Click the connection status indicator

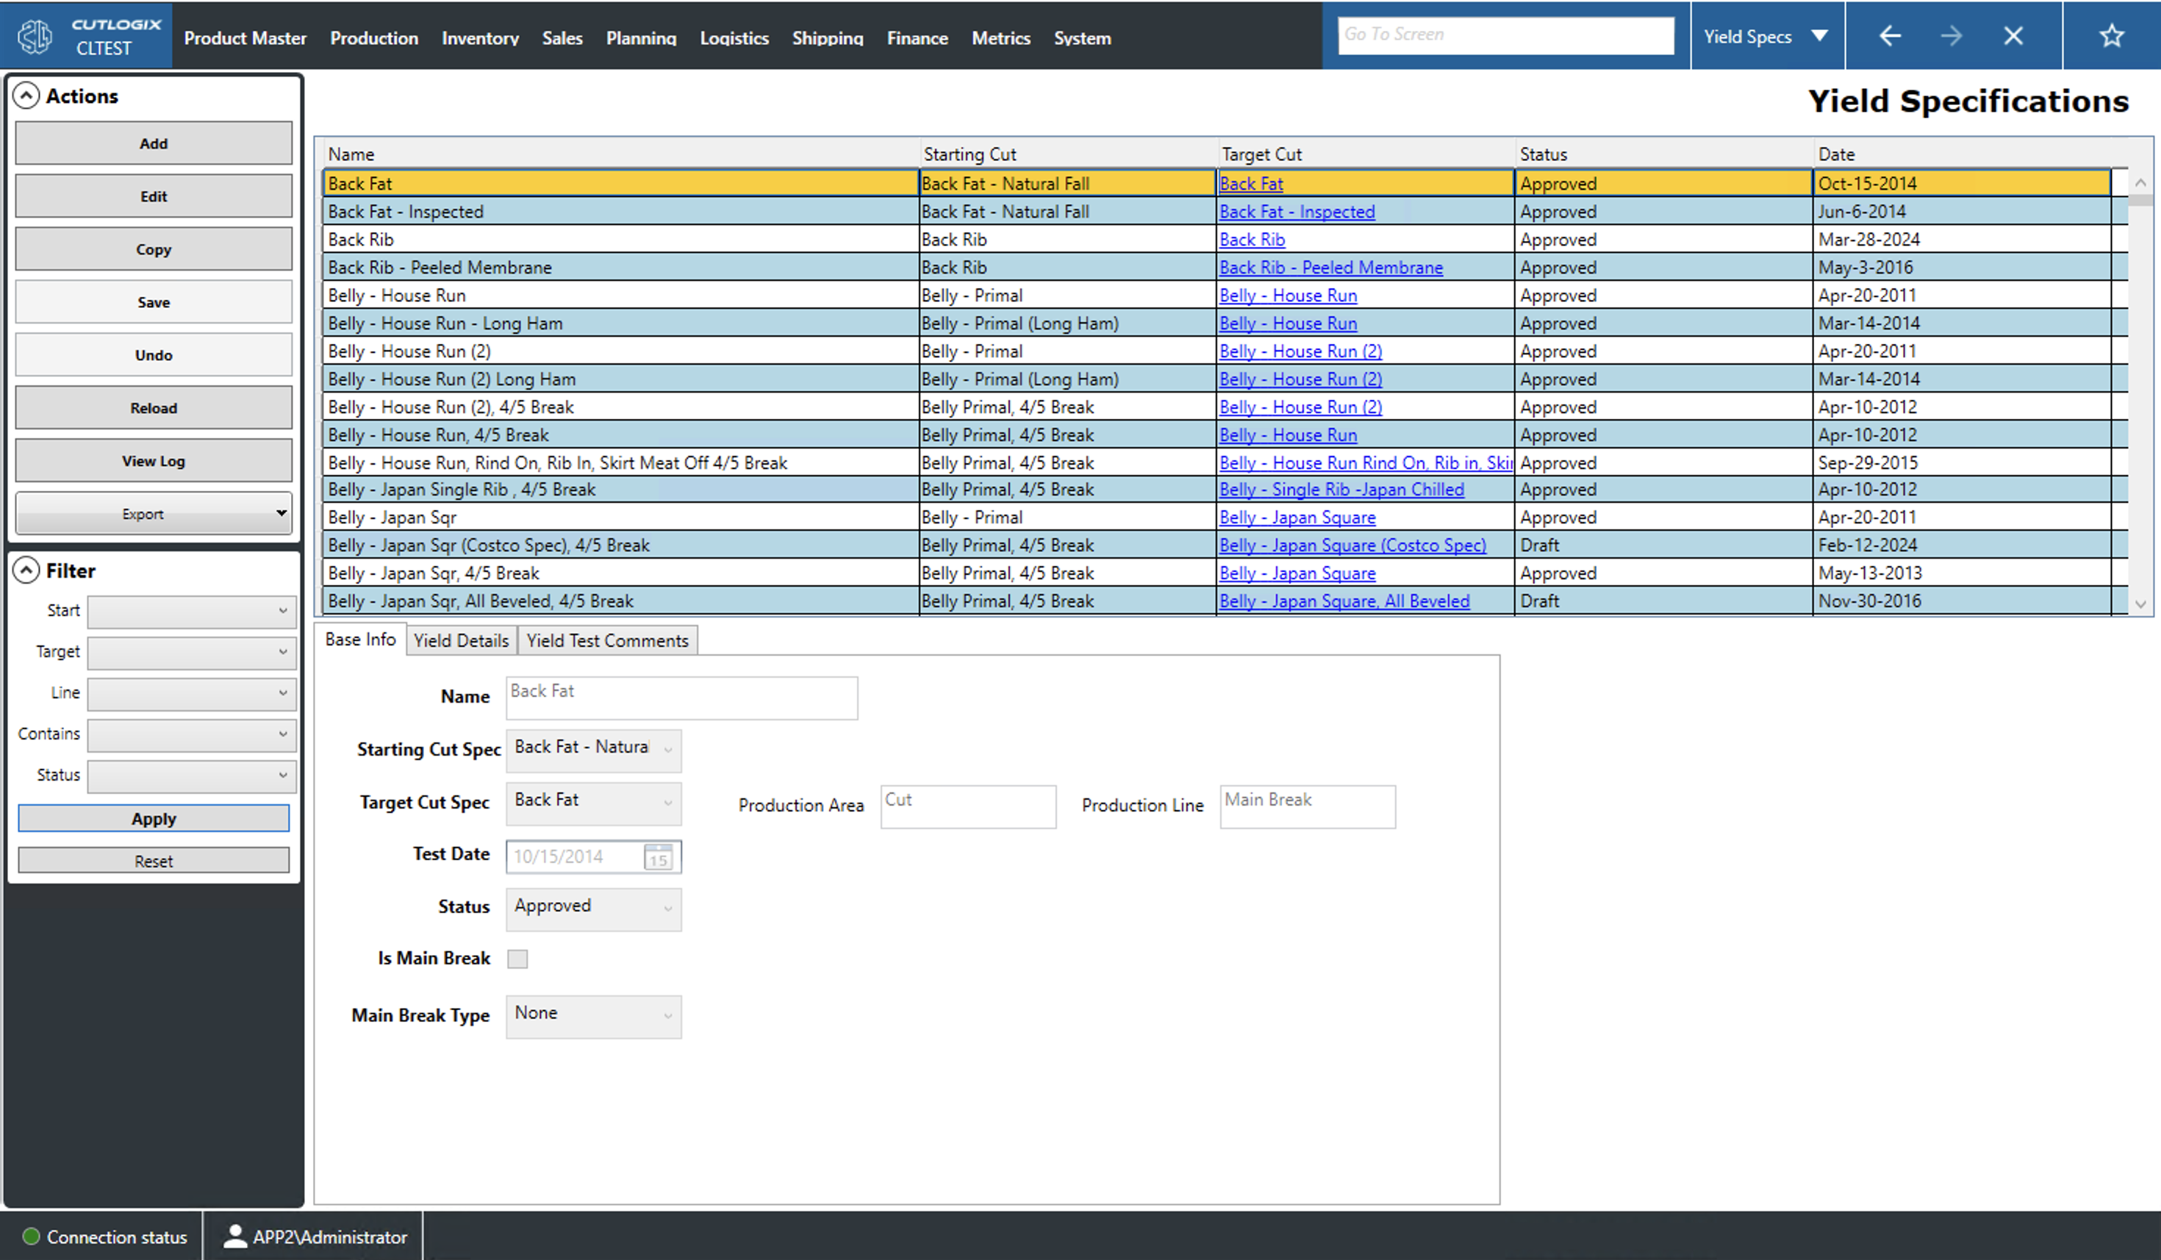click(x=31, y=1236)
